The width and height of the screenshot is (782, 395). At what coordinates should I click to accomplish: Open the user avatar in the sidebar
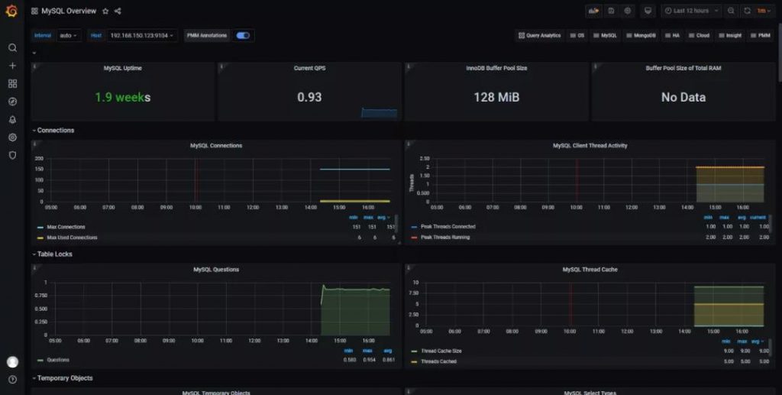click(12, 361)
